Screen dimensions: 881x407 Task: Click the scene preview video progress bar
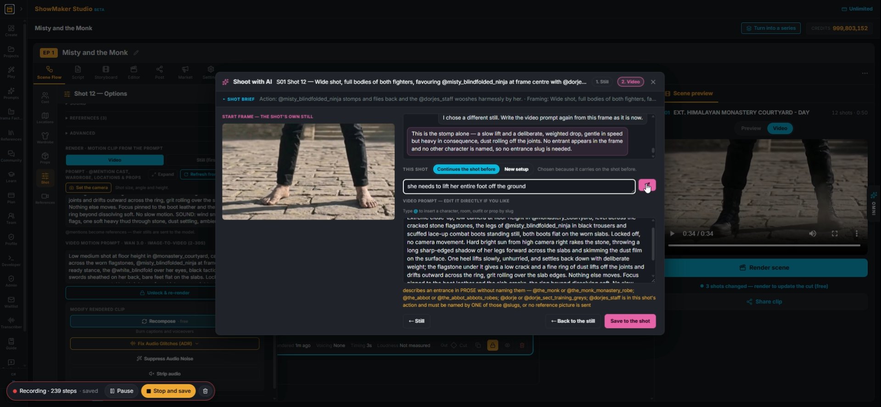[764, 245]
